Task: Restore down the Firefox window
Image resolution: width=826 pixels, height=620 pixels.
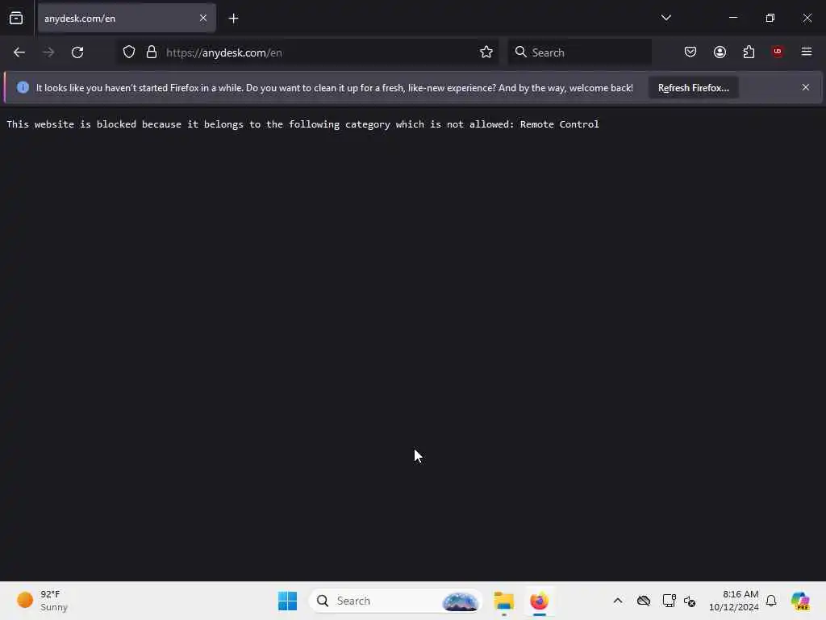Action: click(x=770, y=18)
